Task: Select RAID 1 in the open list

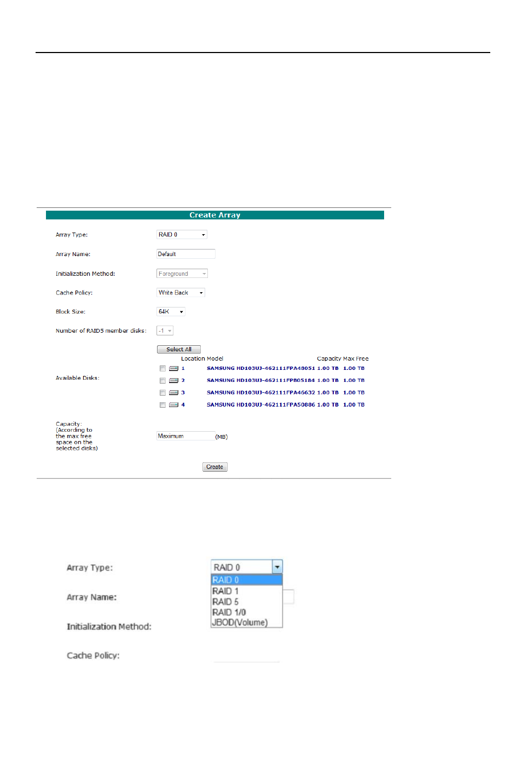Action: 246,591
